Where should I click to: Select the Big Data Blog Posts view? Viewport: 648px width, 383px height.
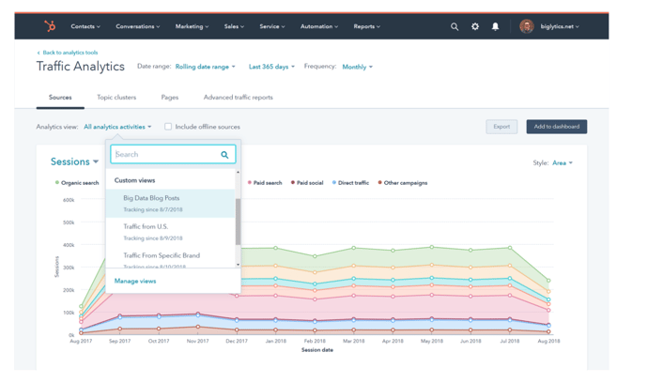coord(170,204)
